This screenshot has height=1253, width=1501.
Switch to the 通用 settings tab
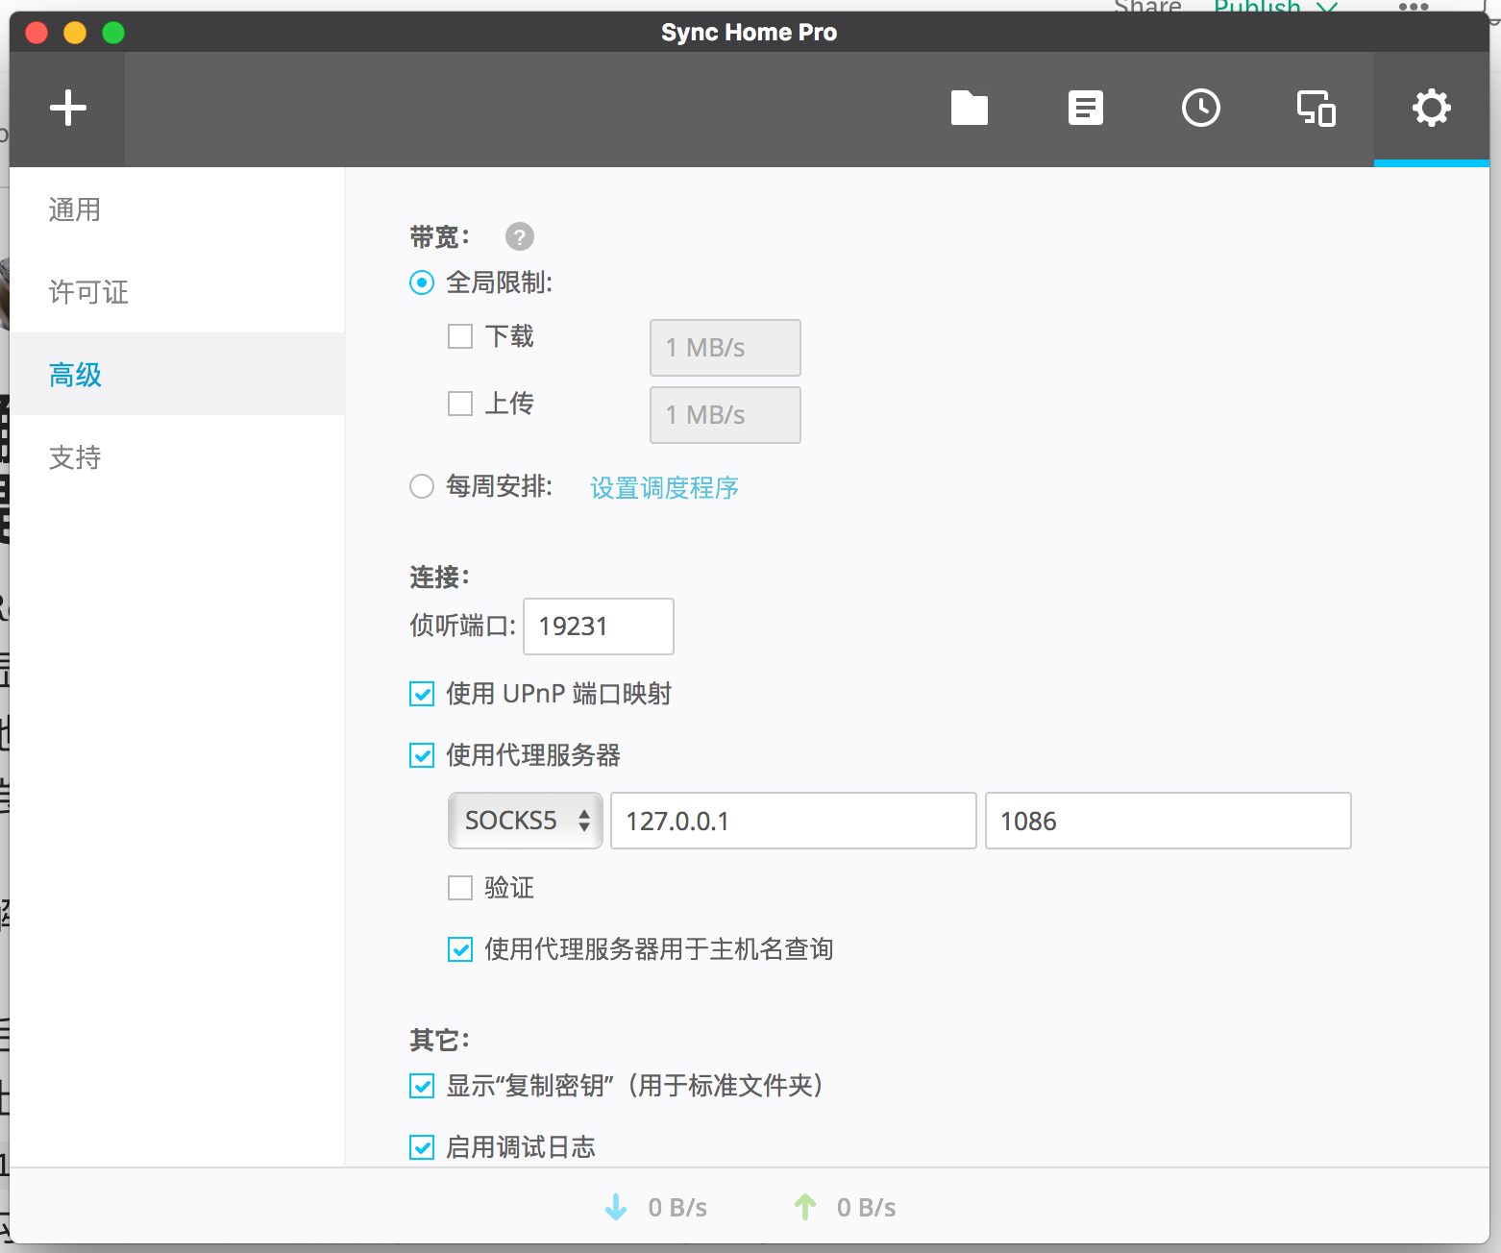point(177,209)
